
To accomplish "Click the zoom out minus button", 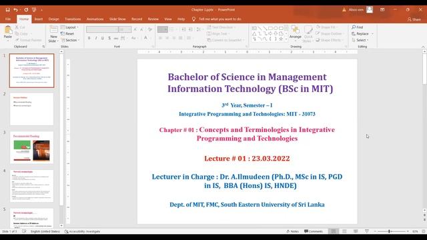I will pos(375,231).
